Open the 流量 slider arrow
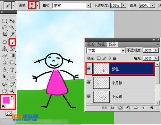 (x=152, y=5)
